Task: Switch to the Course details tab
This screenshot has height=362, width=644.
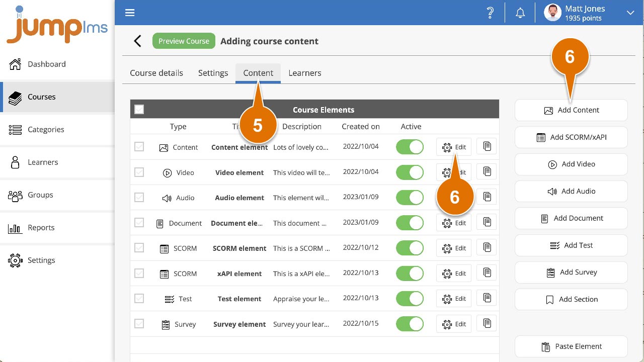Action: coord(156,73)
